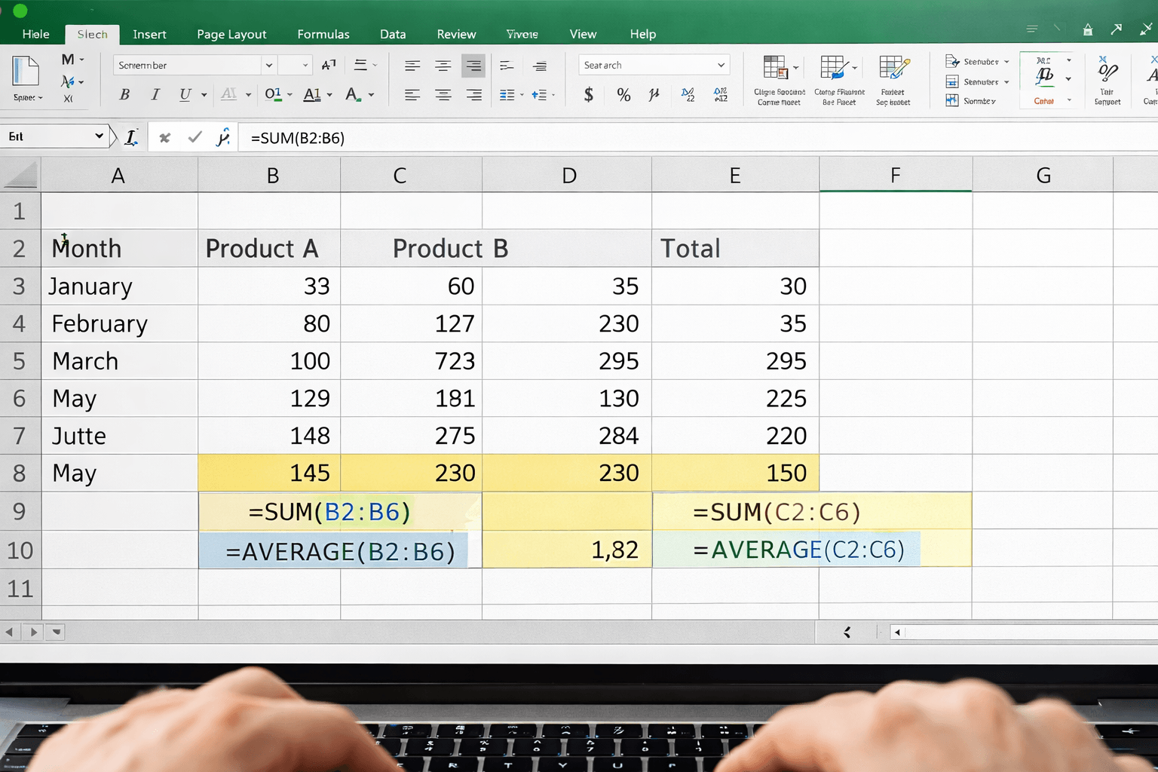Open the Review tab
This screenshot has width=1158, height=772.
click(x=456, y=34)
